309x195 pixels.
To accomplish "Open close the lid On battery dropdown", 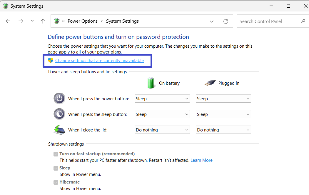I will click(x=162, y=130).
